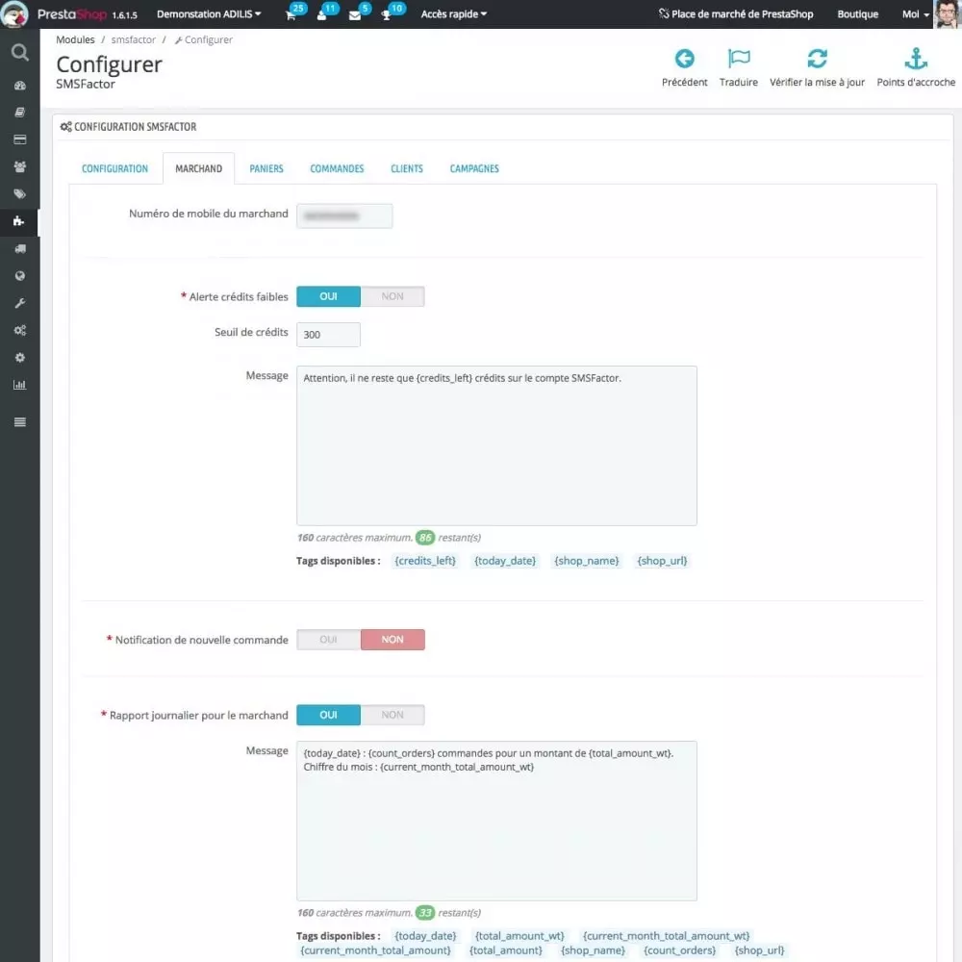Viewport: 962px width, 962px height.
Task: Click the Seuil de crédits input field
Action: (x=328, y=335)
